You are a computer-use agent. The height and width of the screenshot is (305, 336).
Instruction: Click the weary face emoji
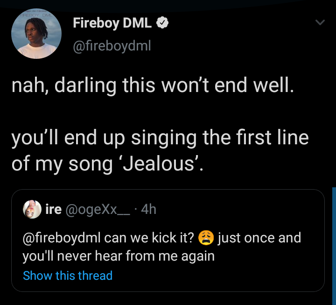click(x=206, y=238)
